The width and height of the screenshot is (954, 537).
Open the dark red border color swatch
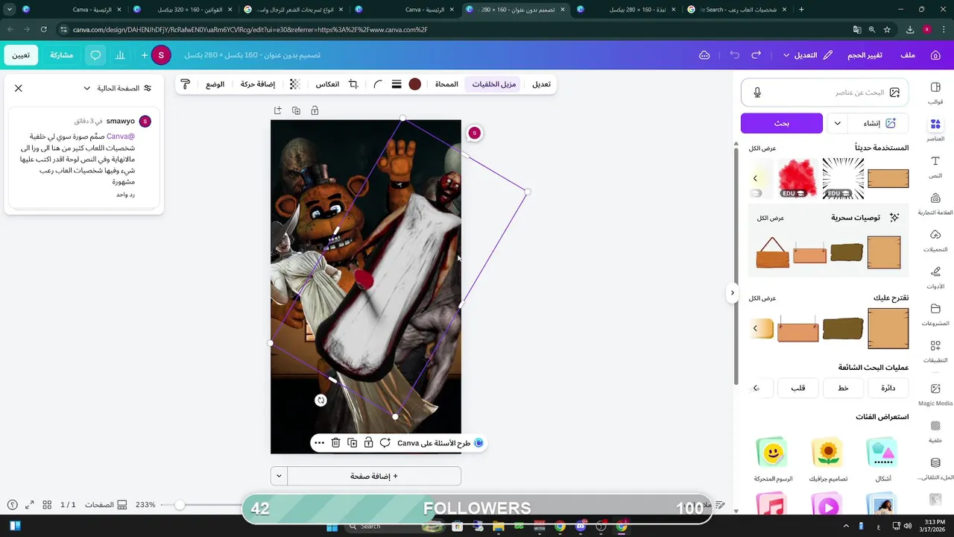point(415,84)
